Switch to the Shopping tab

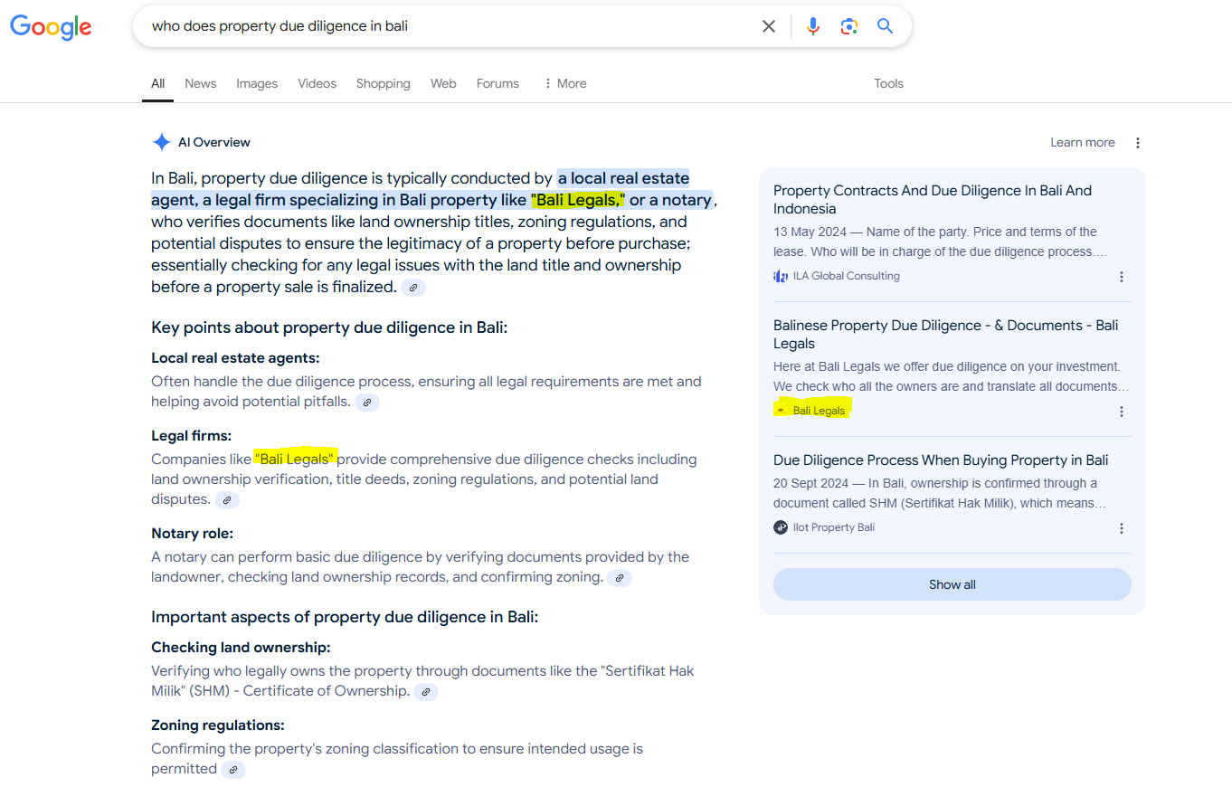click(x=383, y=83)
